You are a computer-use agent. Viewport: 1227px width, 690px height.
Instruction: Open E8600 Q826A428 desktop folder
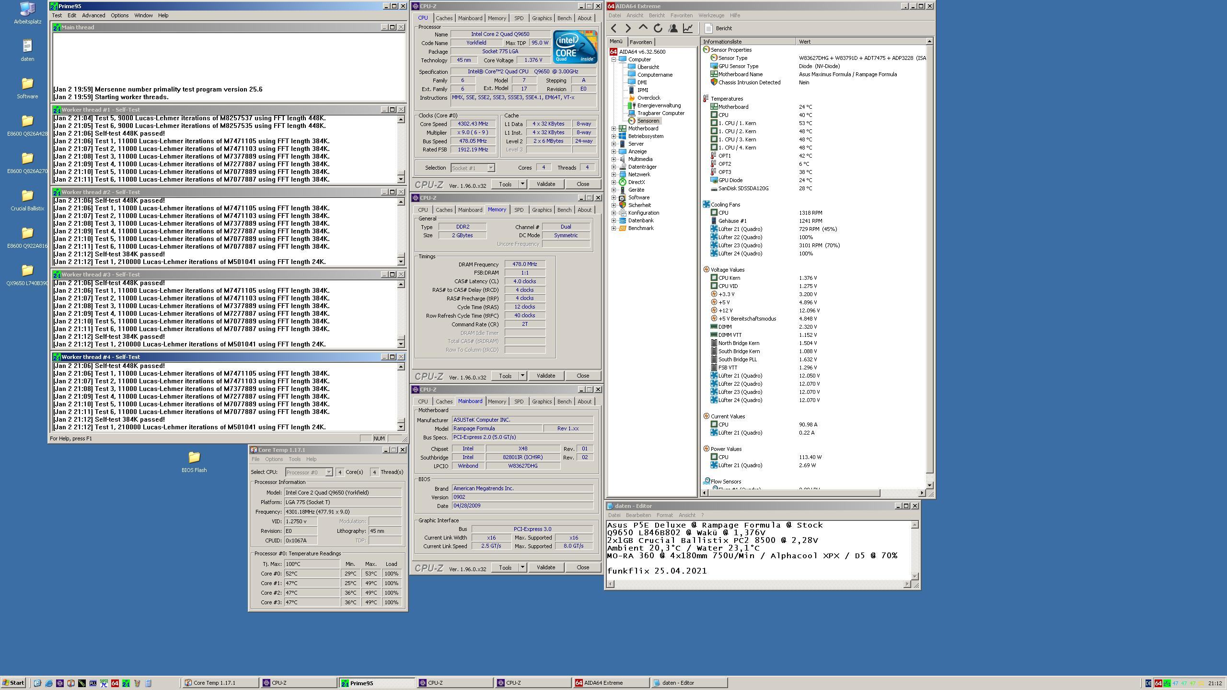[27, 125]
